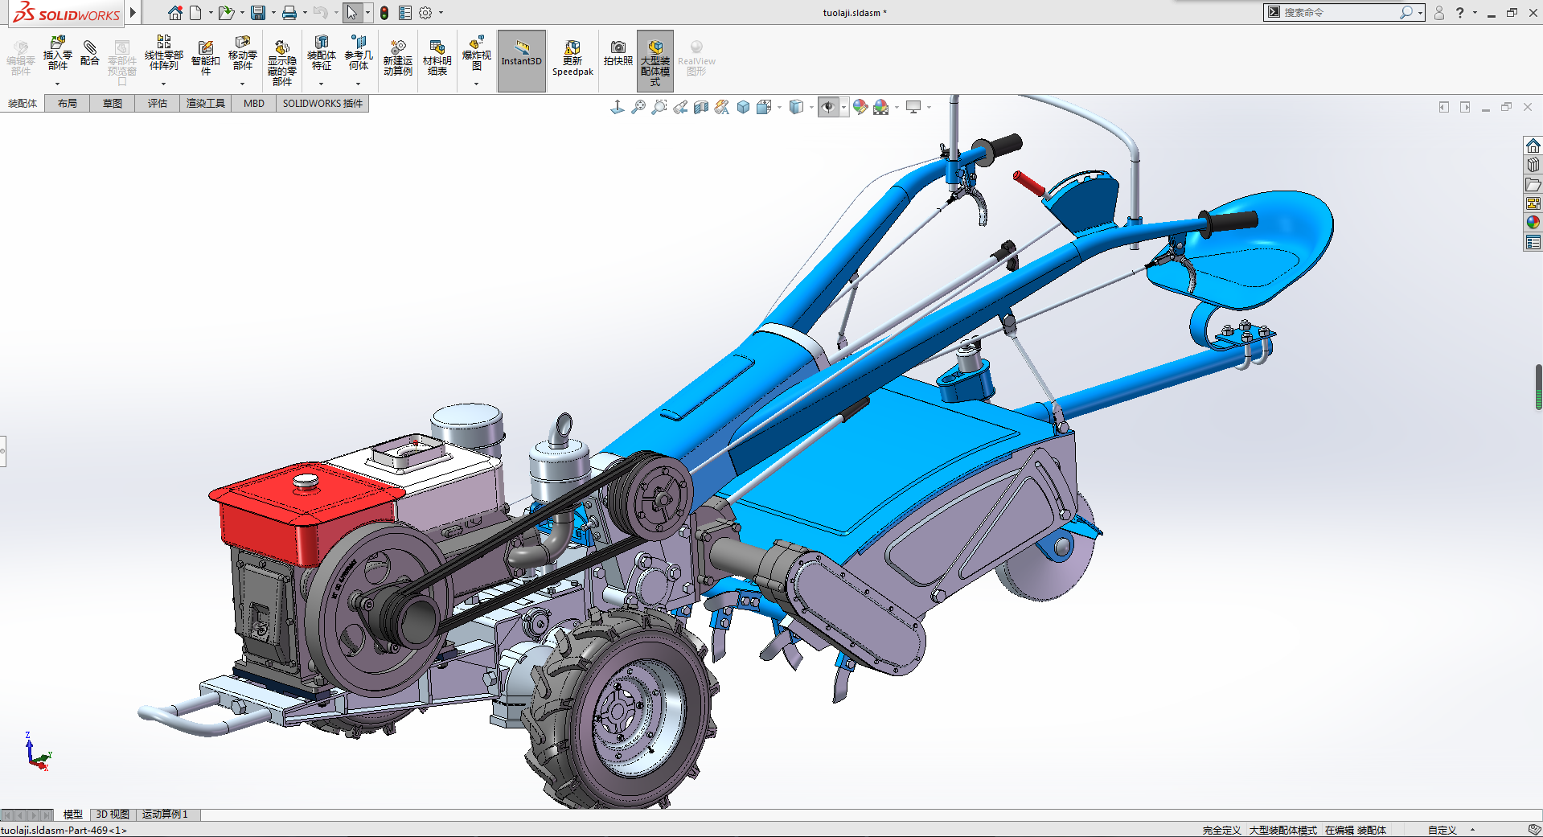Open the Smart Fasteners (智能扣件) tool
Screen dimensions: 1543x837
(205, 49)
